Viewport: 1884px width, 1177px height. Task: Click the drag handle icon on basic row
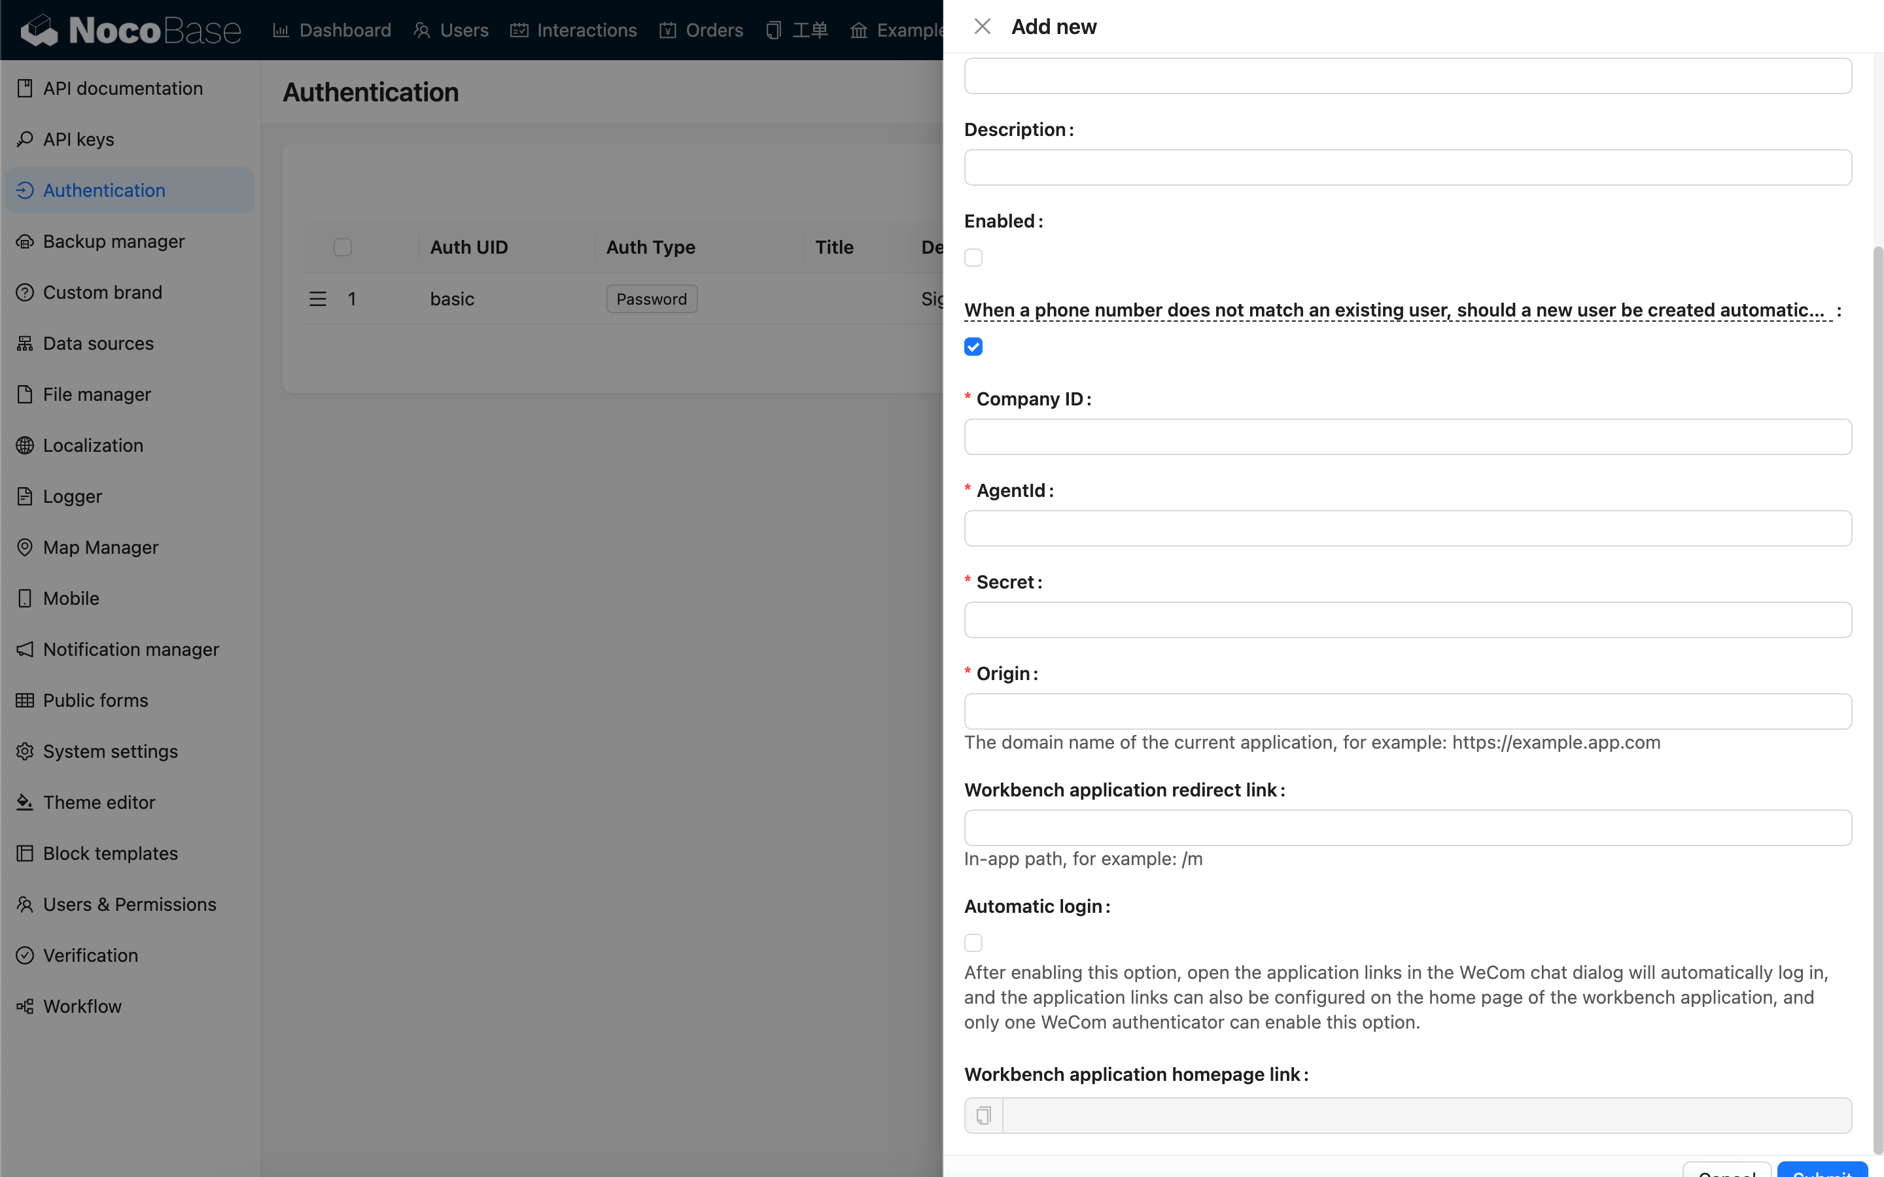click(x=318, y=299)
